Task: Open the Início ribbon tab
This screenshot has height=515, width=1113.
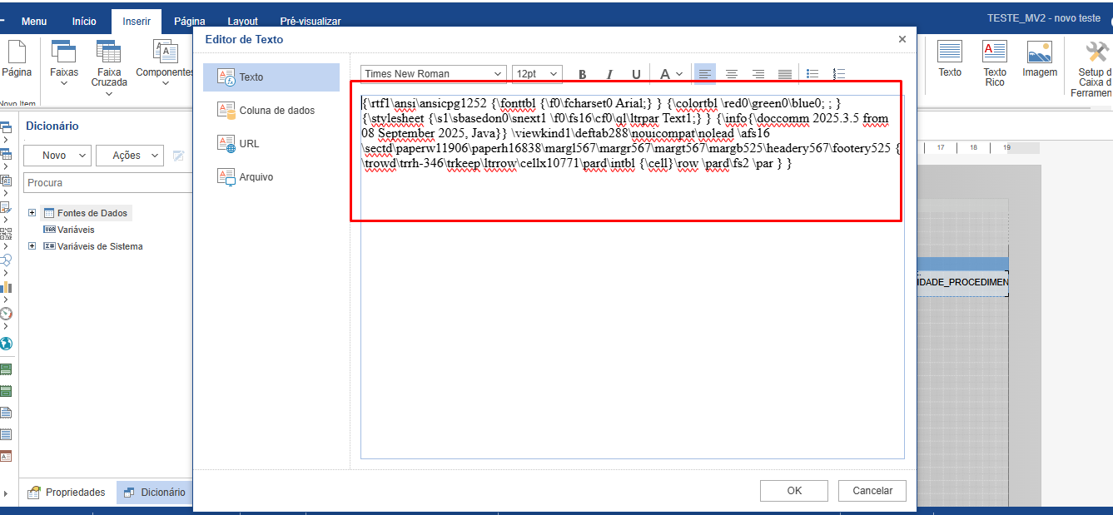Action: 84,22
